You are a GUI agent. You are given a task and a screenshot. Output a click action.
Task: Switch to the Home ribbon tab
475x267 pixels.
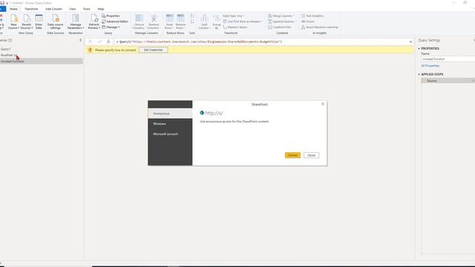[x=13, y=9]
